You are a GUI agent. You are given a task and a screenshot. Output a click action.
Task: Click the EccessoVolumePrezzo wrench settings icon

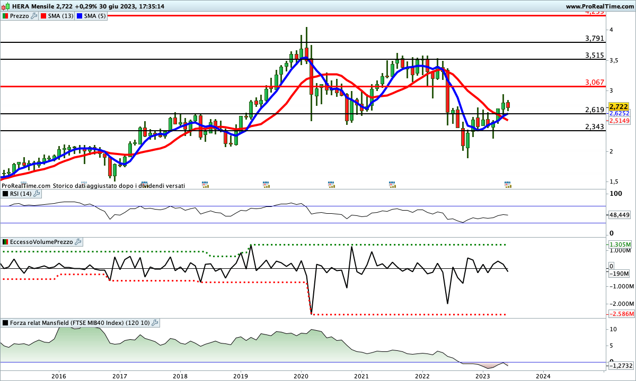78,242
